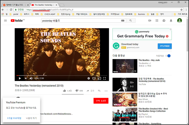The height and width of the screenshot is (125, 189).
Task: Open the YouTube apps grid icon
Action: click(x=157, y=21)
